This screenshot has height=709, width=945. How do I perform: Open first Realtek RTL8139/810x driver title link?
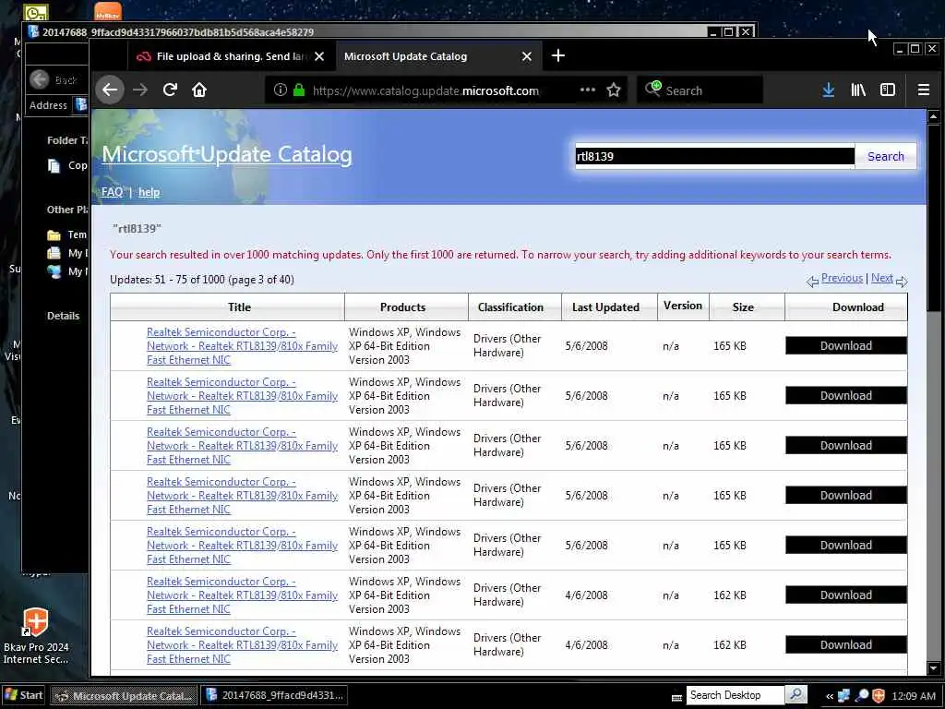click(x=242, y=346)
